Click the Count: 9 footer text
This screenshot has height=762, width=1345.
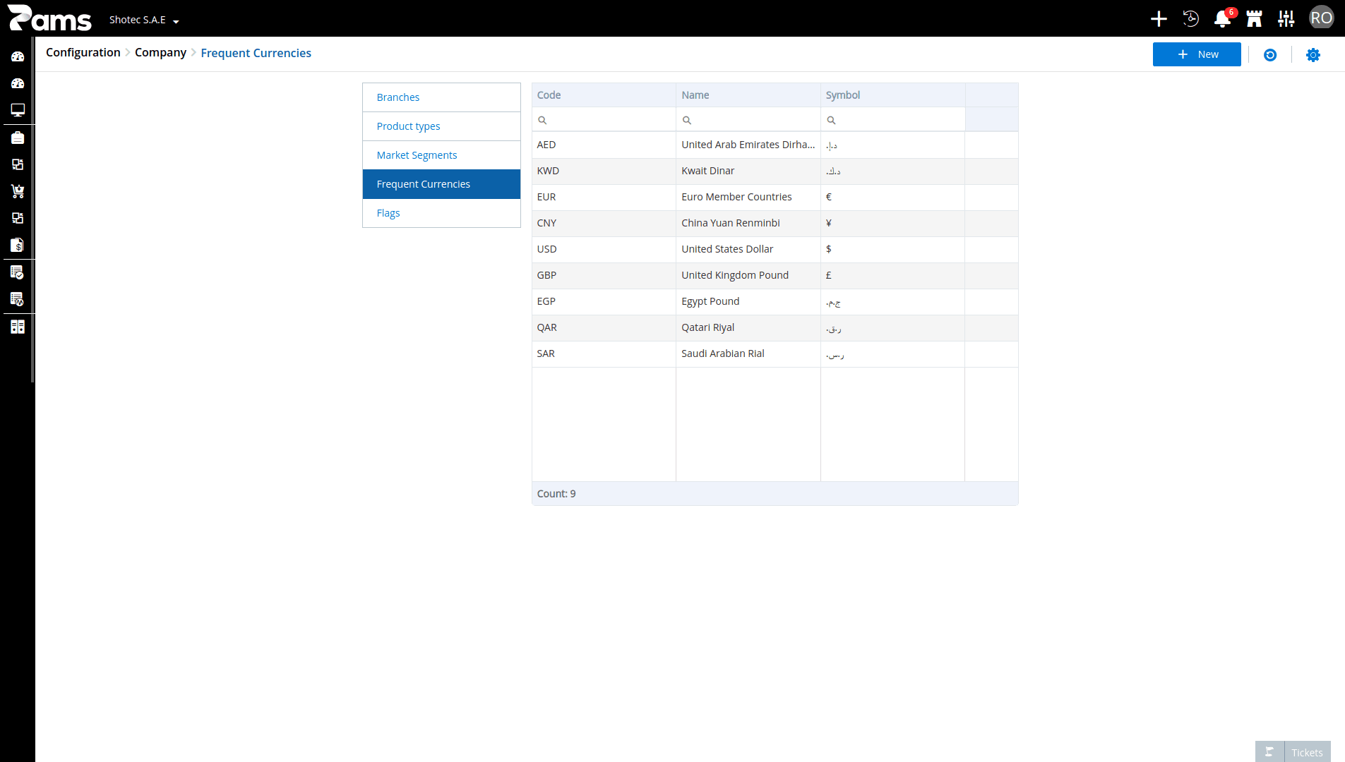click(556, 494)
